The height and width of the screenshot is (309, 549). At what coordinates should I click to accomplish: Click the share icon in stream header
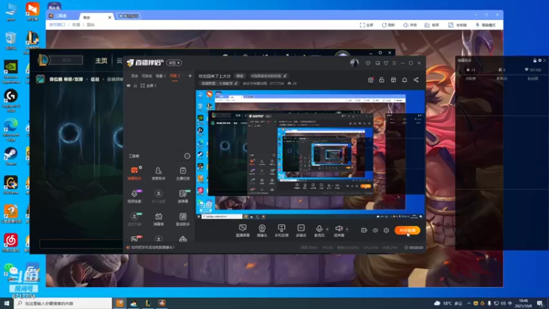coord(416,80)
